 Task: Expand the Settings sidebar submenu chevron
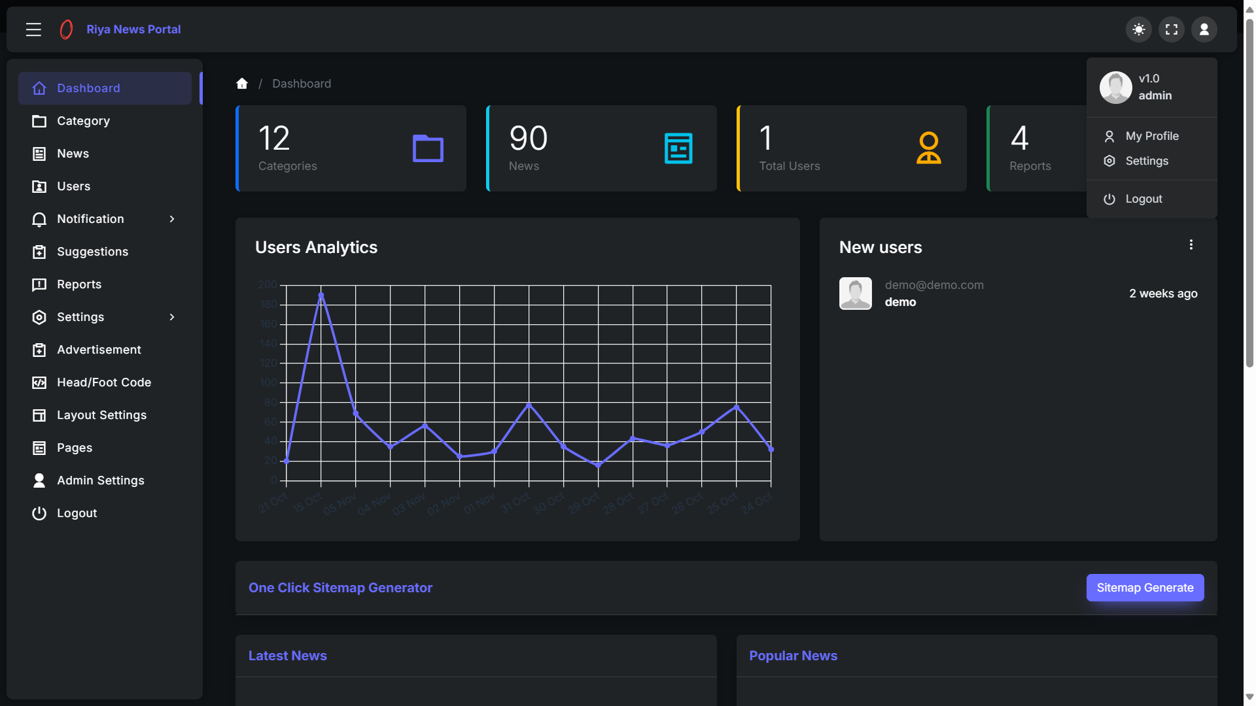tap(172, 317)
